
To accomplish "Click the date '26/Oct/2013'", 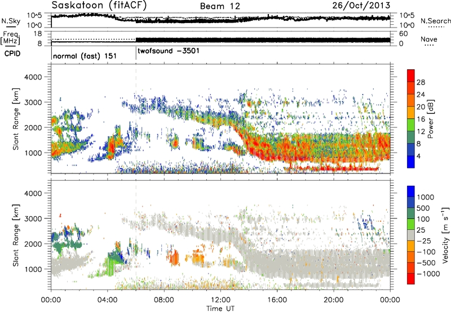I will [x=361, y=5].
